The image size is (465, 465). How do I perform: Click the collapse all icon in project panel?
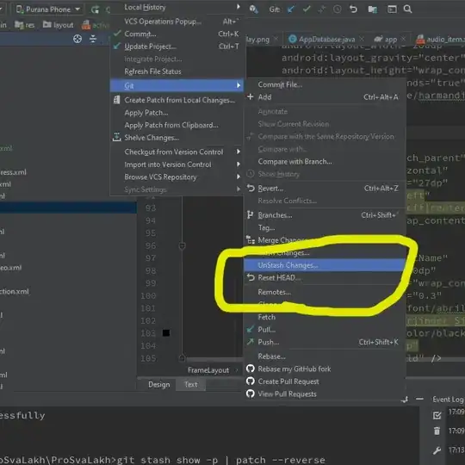tap(93, 39)
